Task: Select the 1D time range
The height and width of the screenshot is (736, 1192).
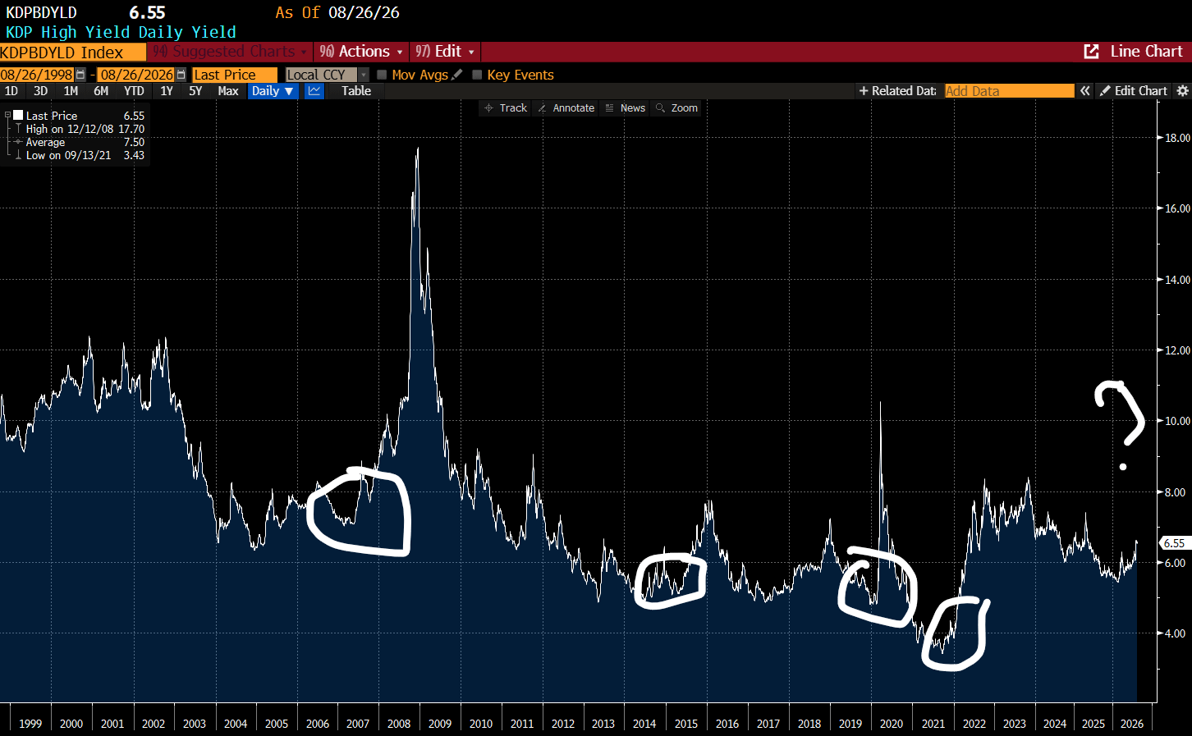Action: (x=11, y=91)
